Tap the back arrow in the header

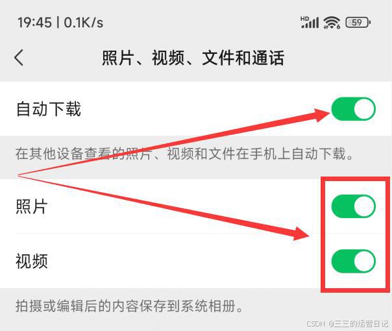(x=19, y=58)
